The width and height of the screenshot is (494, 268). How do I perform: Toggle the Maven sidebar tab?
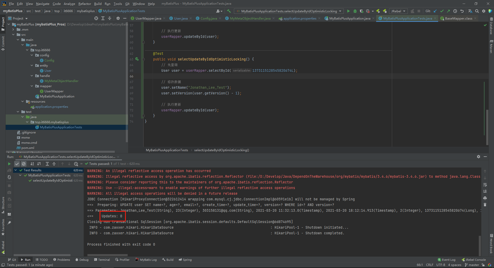[491, 46]
